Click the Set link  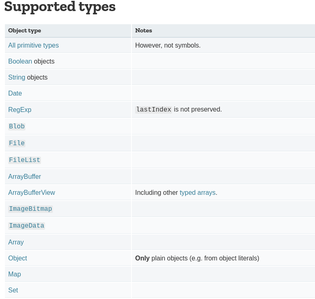(13, 290)
